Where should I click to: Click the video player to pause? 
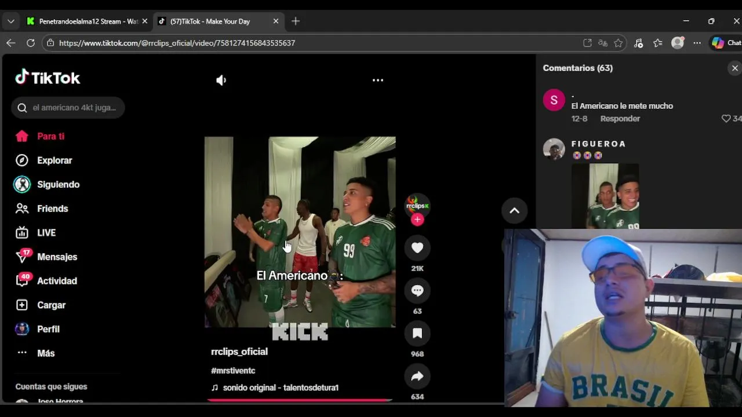tap(300, 232)
